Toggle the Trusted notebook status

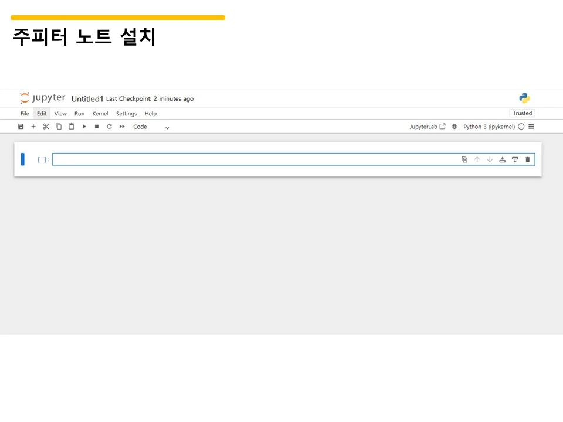pyautogui.click(x=521, y=113)
